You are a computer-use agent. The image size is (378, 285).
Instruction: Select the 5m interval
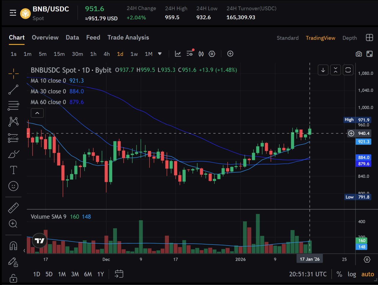click(x=43, y=54)
